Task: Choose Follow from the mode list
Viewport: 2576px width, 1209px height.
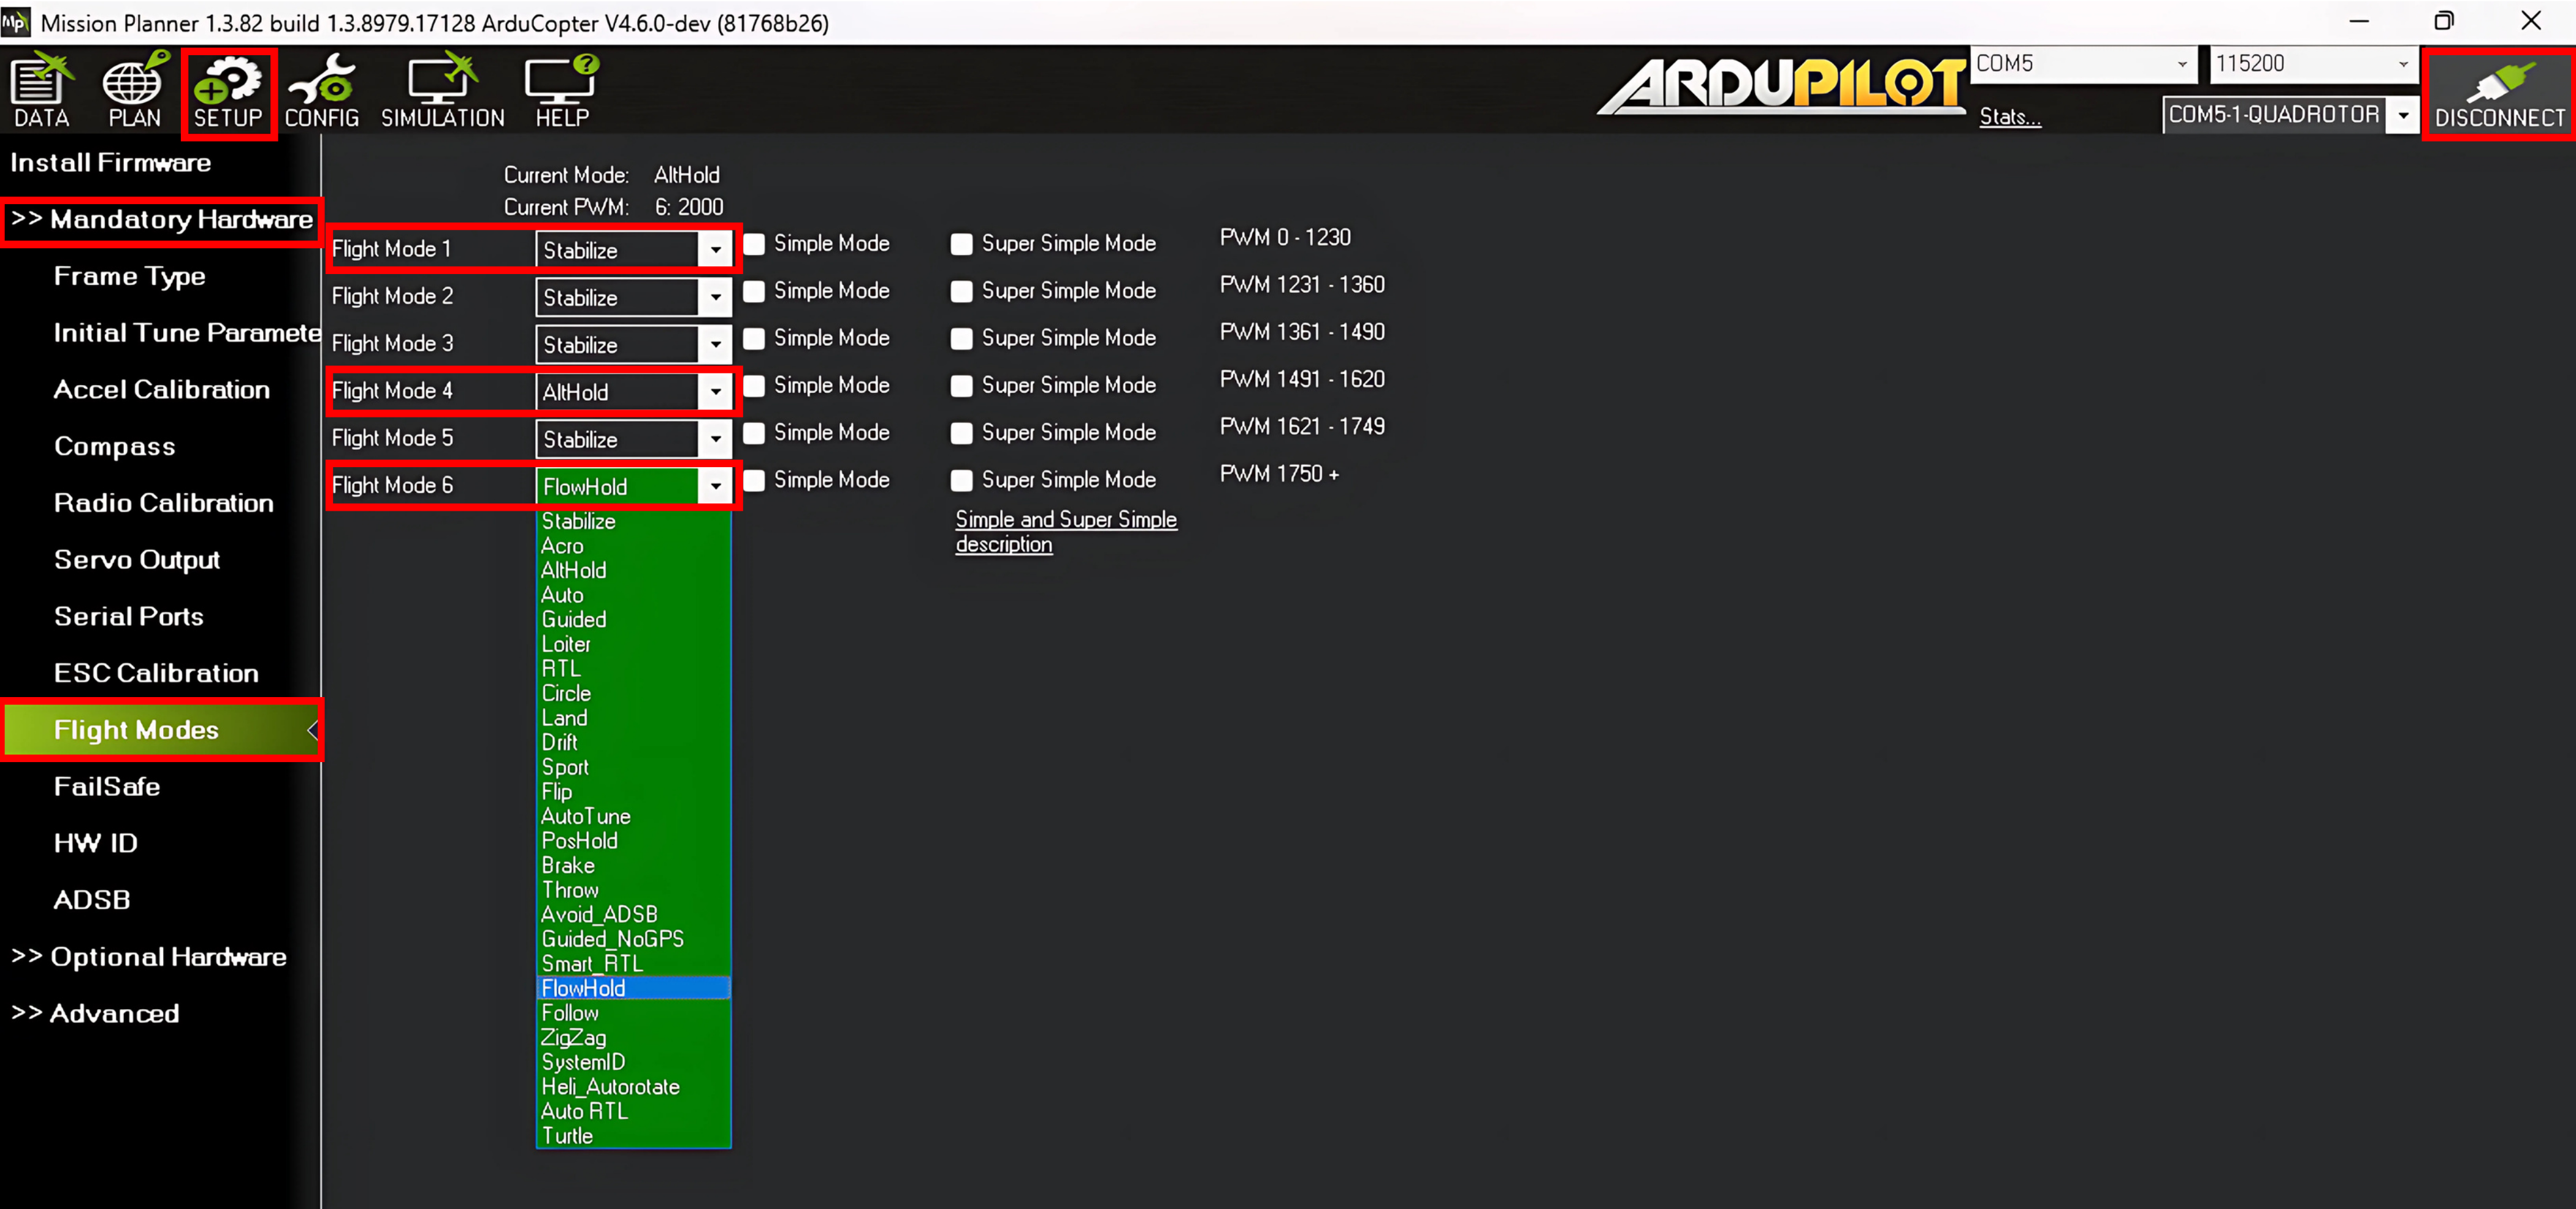Action: 633,1013
